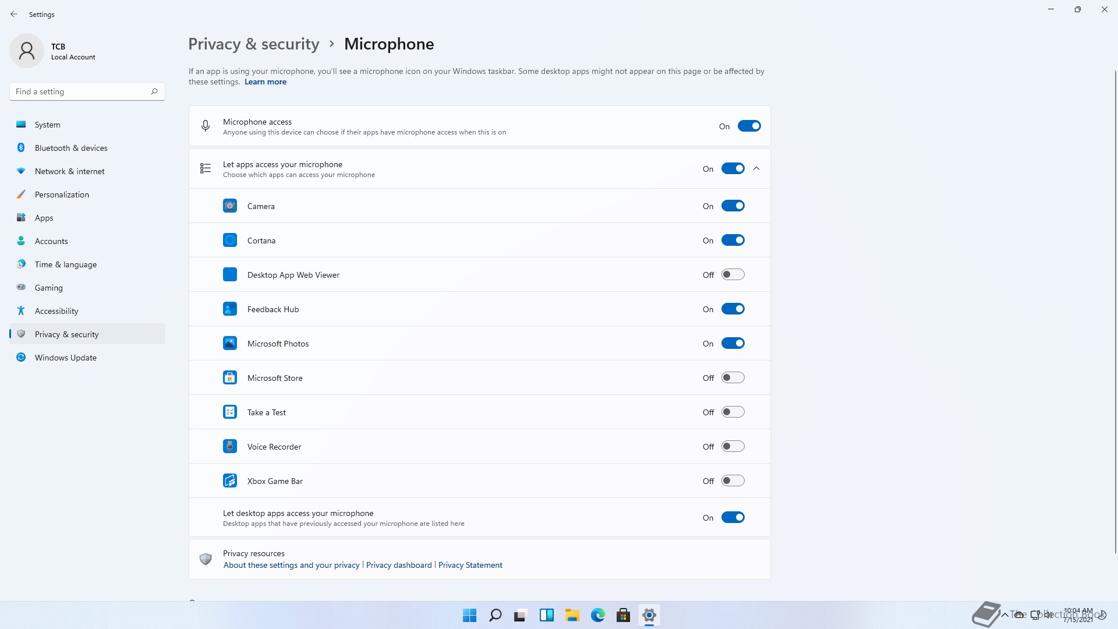
Task: Open Privacy Statement link
Action: (x=470, y=565)
